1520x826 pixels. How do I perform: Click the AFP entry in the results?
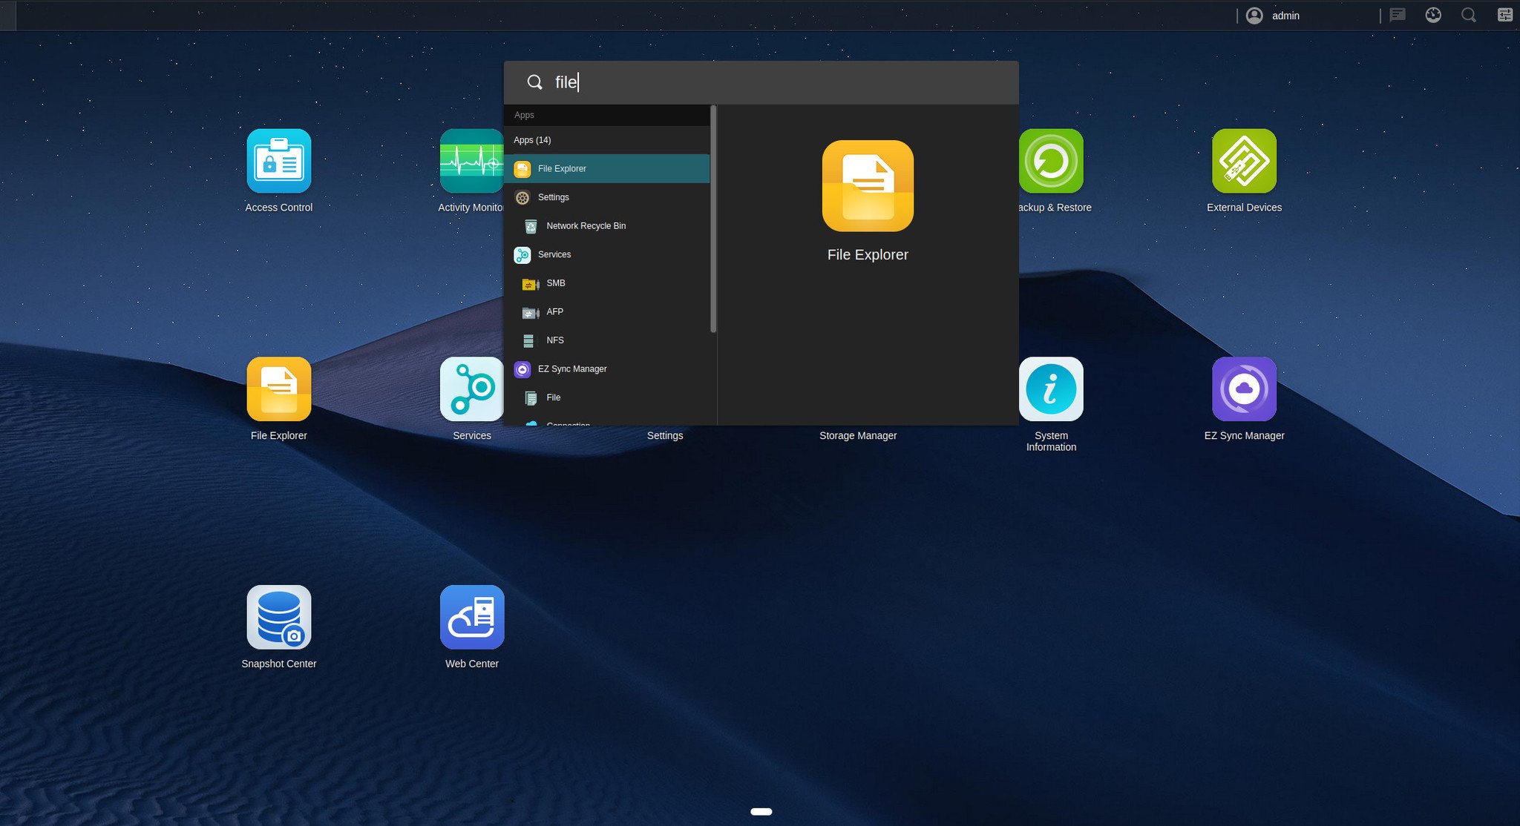click(x=554, y=312)
